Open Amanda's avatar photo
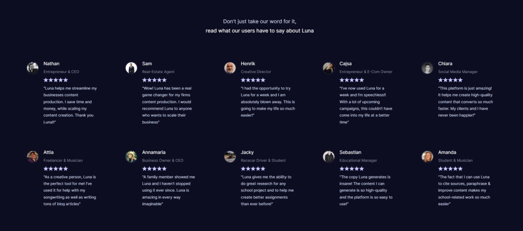The image size is (523, 231). pyautogui.click(x=427, y=157)
